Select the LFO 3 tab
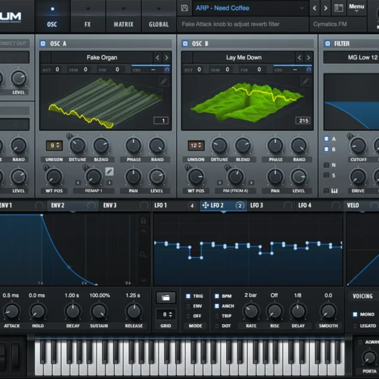This screenshot has height=379, width=379. point(257,205)
